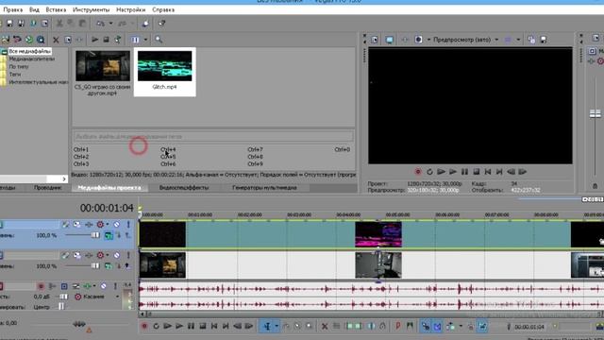Click the pink Glitch clip on the first video track

378,234
